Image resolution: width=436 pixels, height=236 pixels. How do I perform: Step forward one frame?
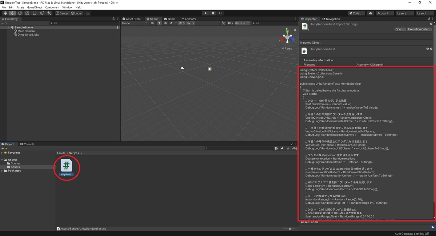pyautogui.click(x=221, y=13)
